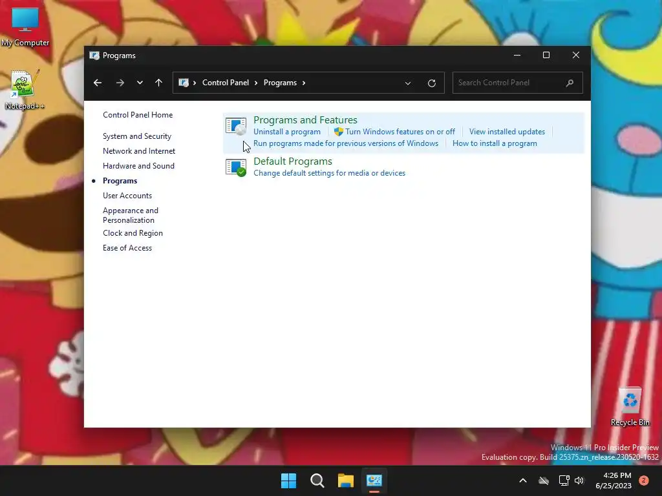This screenshot has width=662, height=496.
Task: Click the Control Panel icon in address bar
Action: coord(184,83)
